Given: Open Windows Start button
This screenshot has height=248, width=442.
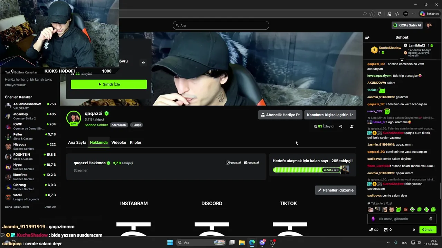Looking at the screenshot, I should (x=170, y=242).
